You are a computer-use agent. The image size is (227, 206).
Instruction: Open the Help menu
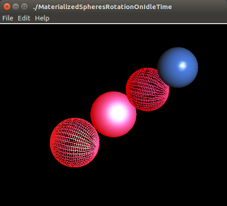42,18
